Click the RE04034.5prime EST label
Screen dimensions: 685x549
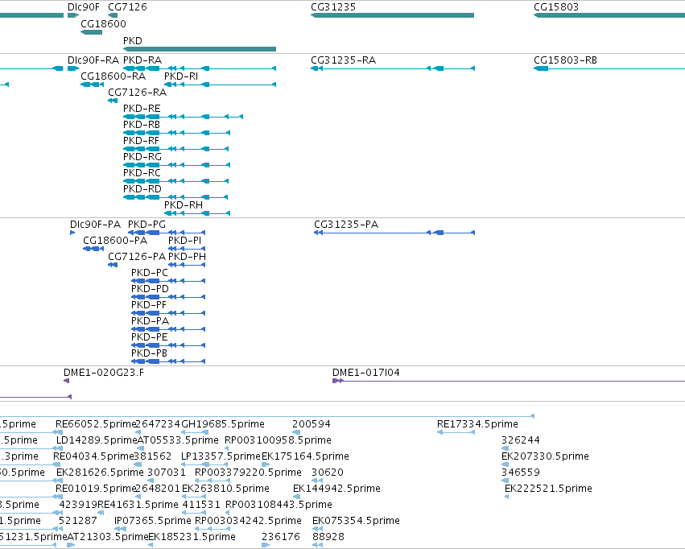(x=93, y=456)
